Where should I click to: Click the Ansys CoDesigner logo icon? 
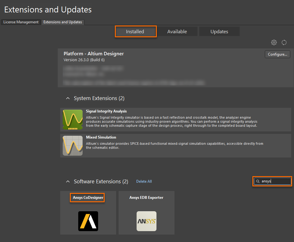click(88, 221)
